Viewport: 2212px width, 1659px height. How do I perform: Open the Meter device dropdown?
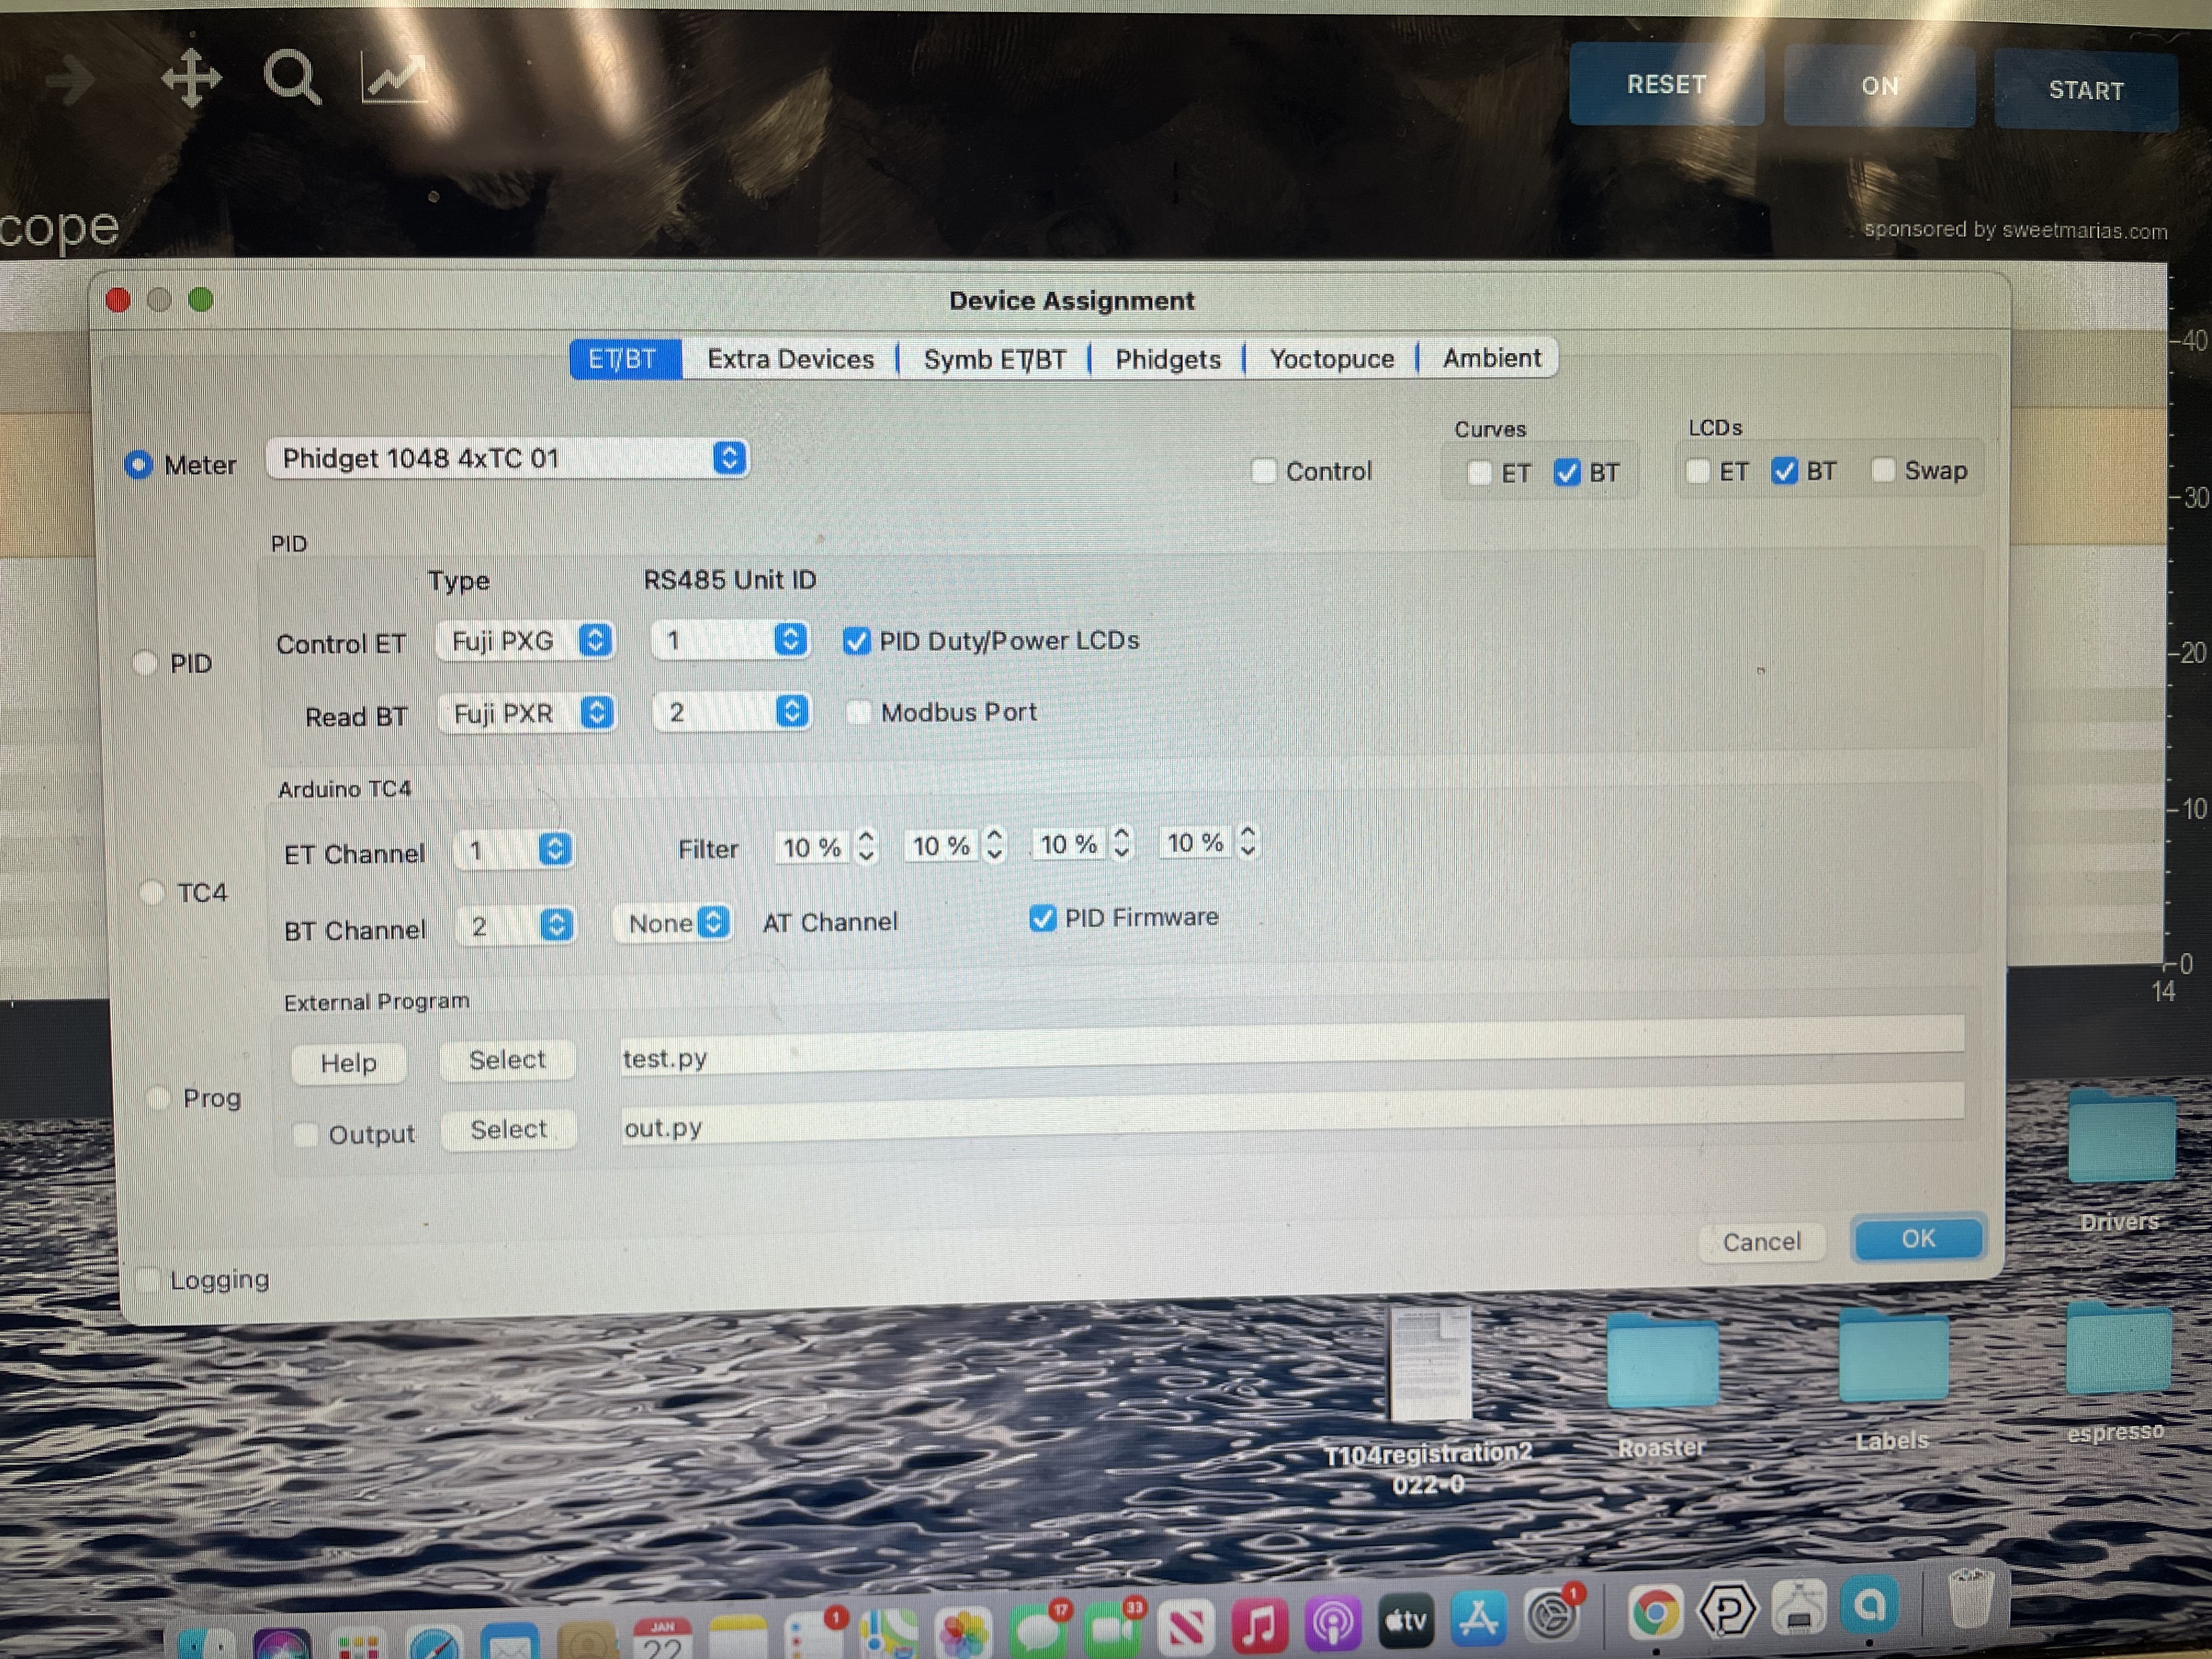pyautogui.click(x=508, y=459)
